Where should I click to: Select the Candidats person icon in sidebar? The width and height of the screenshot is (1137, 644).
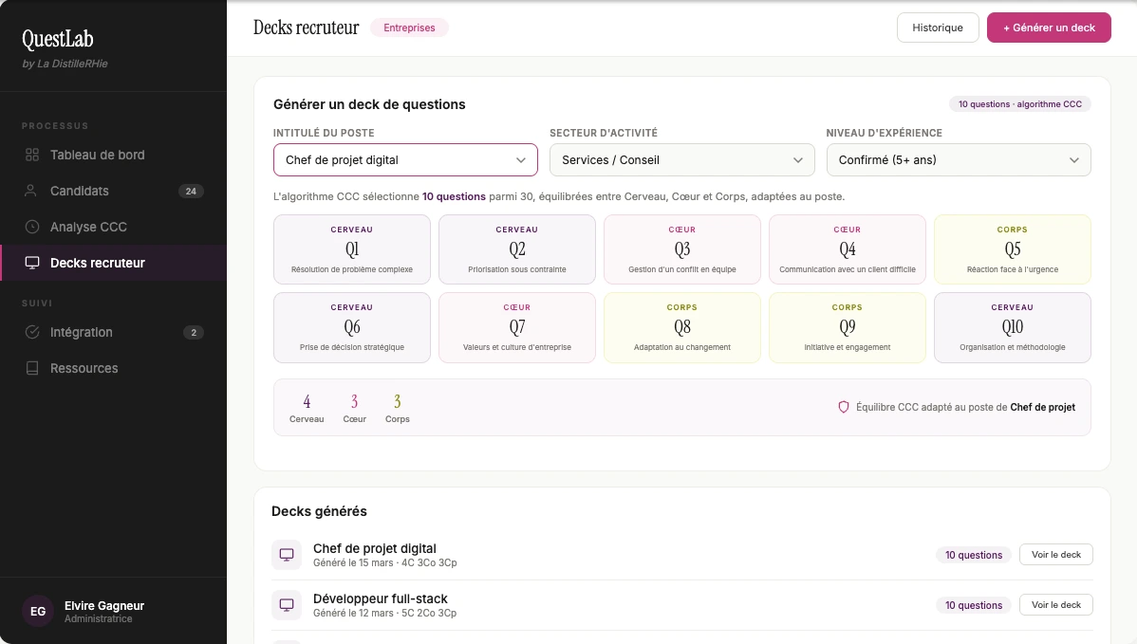coord(33,191)
